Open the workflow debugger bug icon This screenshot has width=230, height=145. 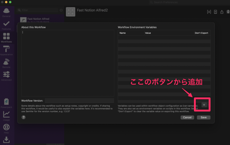tap(228, 12)
